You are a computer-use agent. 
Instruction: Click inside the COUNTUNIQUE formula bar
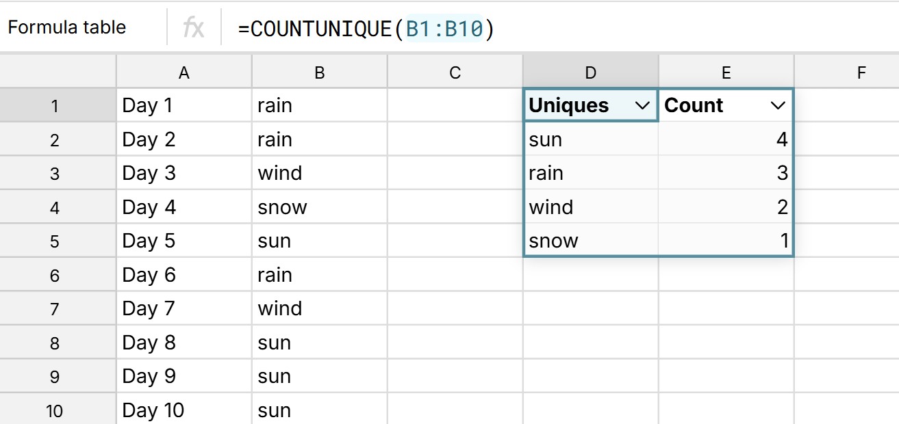(548, 29)
